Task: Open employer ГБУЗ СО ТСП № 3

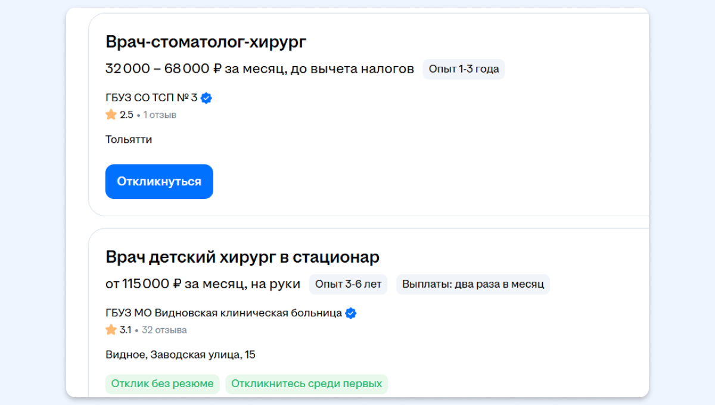Action: pyautogui.click(x=151, y=98)
